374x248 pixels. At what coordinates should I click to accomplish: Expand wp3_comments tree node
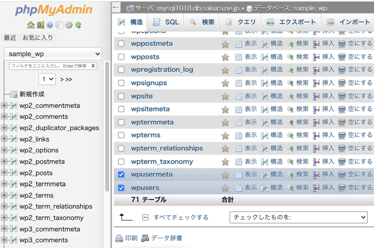tap(4, 240)
